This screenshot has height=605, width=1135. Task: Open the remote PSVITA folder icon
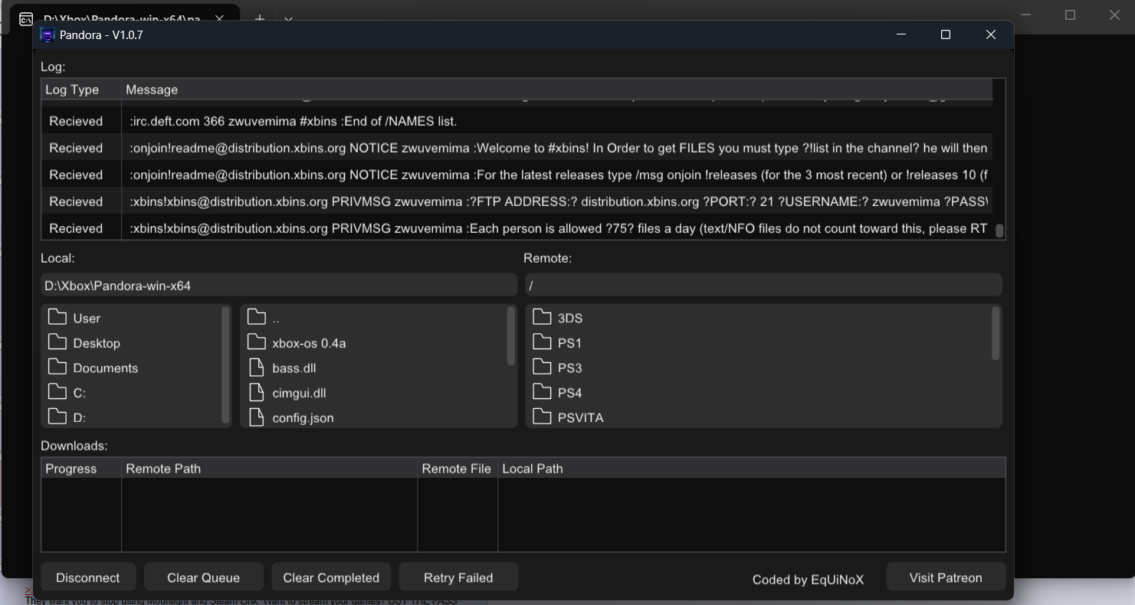point(542,417)
